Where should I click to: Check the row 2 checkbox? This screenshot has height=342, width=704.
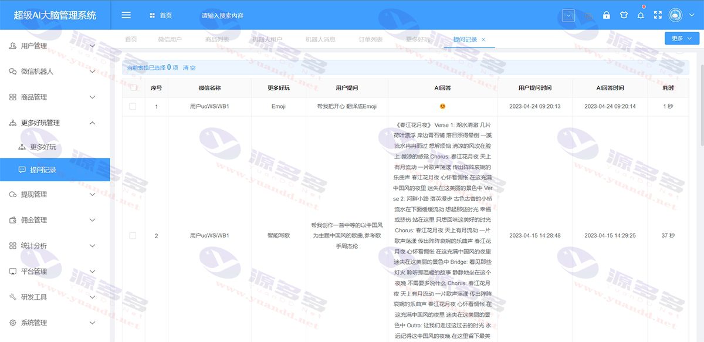[133, 236]
